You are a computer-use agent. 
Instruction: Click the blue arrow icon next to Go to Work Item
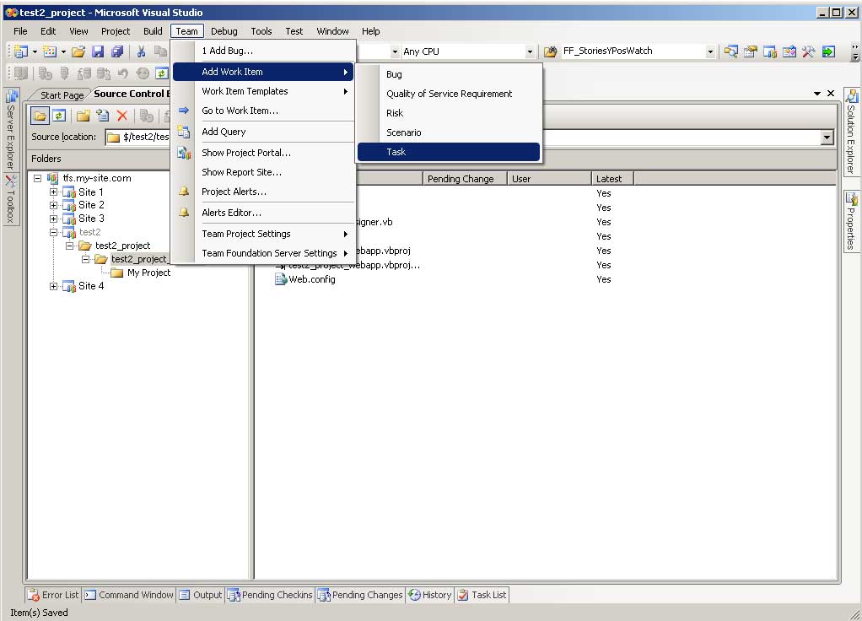(184, 111)
